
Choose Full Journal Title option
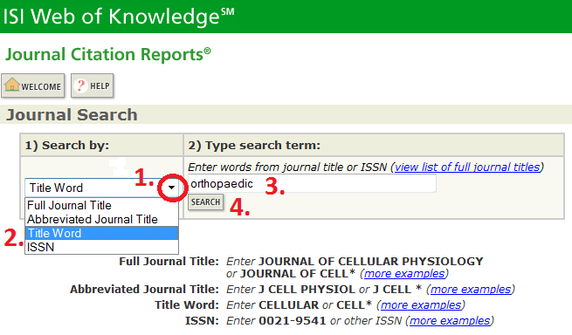click(x=101, y=205)
